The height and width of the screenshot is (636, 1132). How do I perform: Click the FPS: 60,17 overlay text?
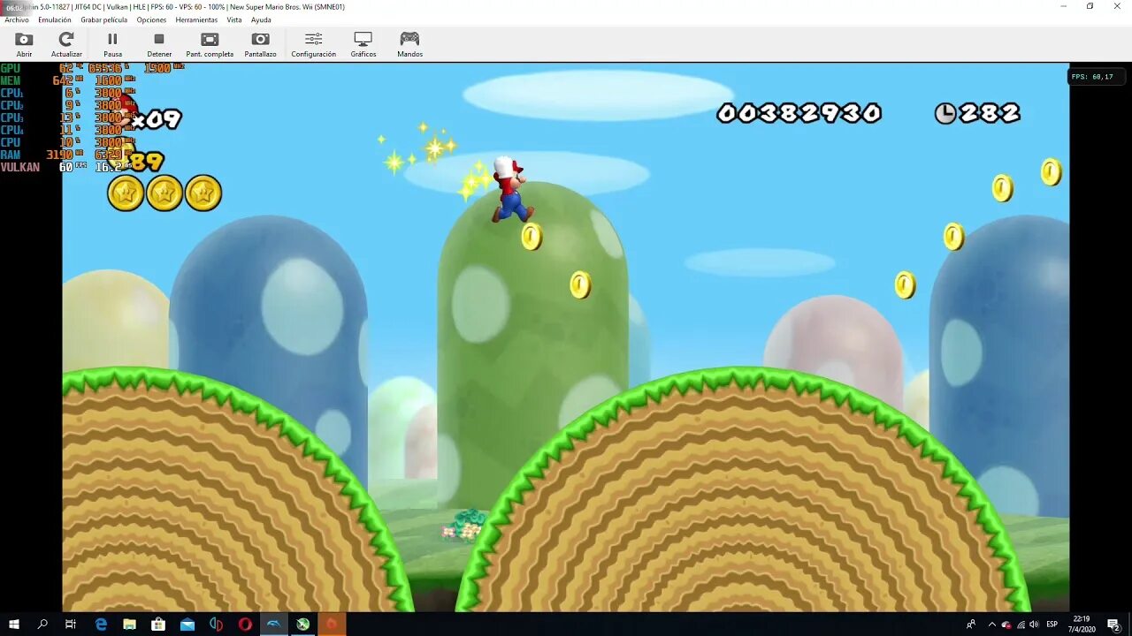[1092, 77]
